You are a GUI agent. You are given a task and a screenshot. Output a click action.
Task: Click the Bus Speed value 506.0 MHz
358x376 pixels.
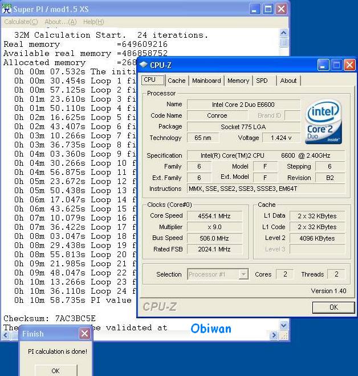pos(214,238)
